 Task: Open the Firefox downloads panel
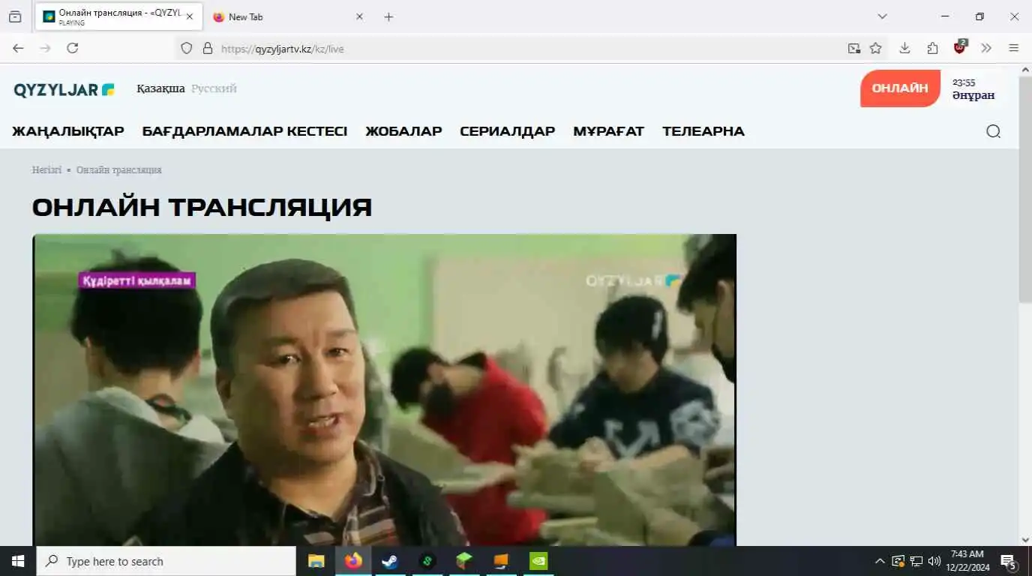tap(904, 48)
